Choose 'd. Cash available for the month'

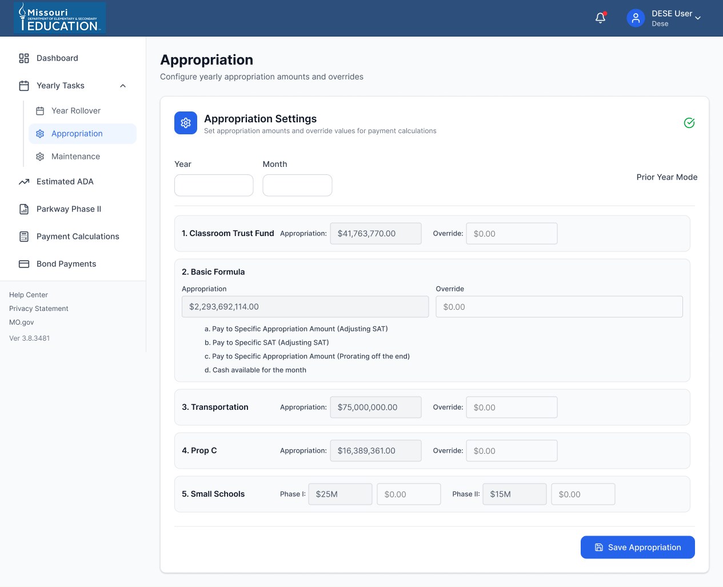click(x=255, y=370)
